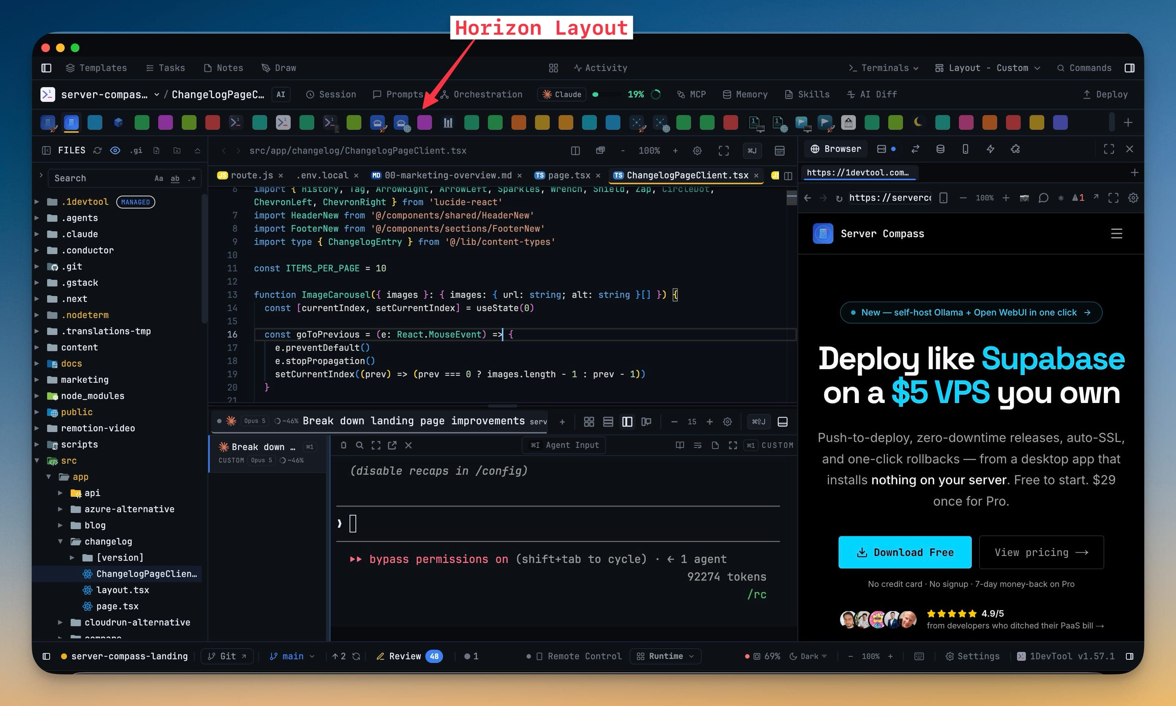Zoom out the app using status bar minus

(850, 656)
